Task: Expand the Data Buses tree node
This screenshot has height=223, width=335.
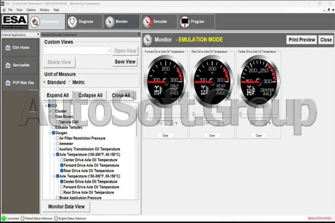Action: (x=50, y=116)
